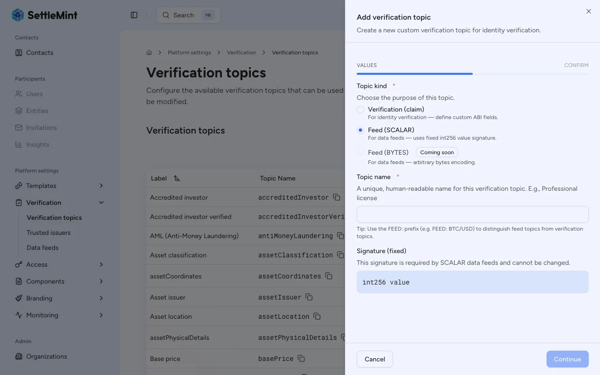Choose Verification (claim) as topic kind
Viewport: 600px width, 375px height.
(x=360, y=109)
